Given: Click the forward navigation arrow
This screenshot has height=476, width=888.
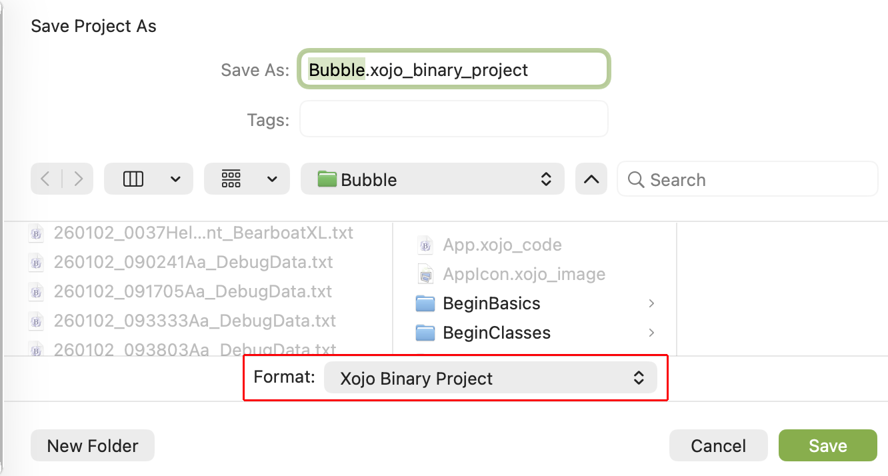Looking at the screenshot, I should [79, 179].
